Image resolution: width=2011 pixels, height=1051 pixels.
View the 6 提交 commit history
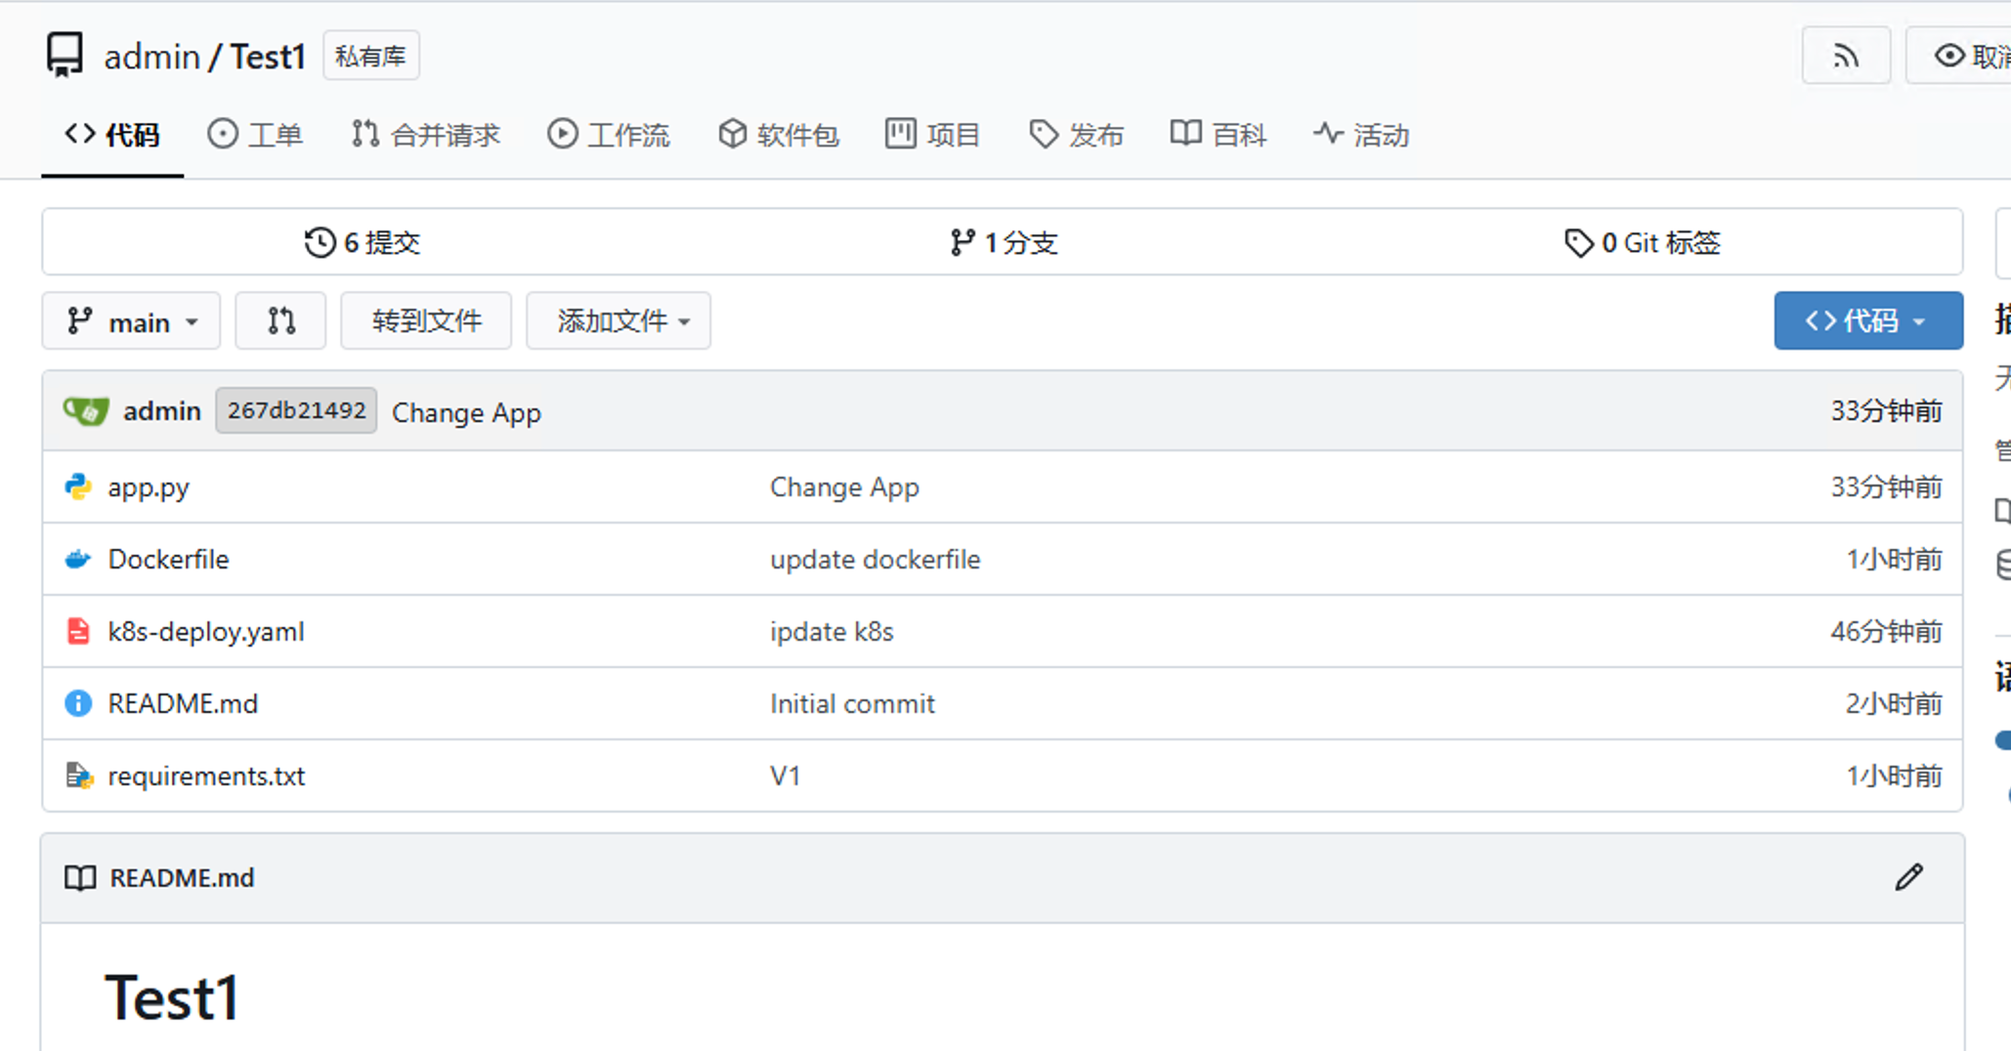363,242
